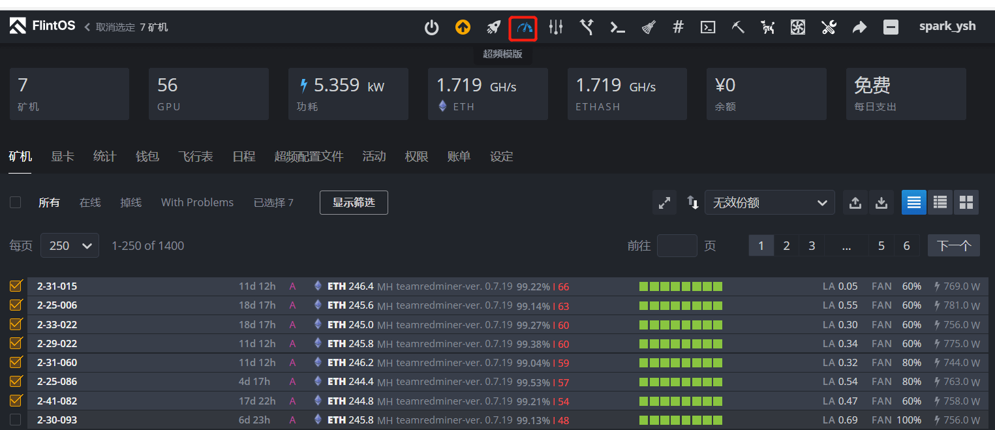995x430 pixels.
Task: Select the broom cleanup icon
Action: pyautogui.click(x=647, y=27)
